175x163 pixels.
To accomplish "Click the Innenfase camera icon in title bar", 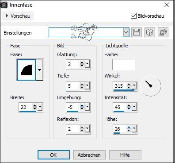I will [x=4, y=5].
